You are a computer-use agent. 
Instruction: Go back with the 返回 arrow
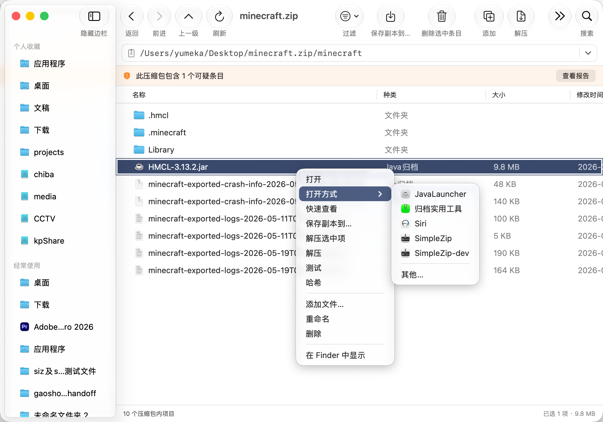click(132, 16)
